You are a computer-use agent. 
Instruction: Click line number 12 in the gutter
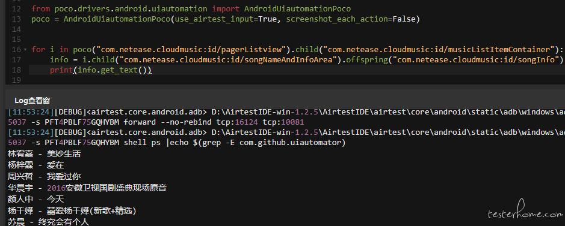point(16,8)
